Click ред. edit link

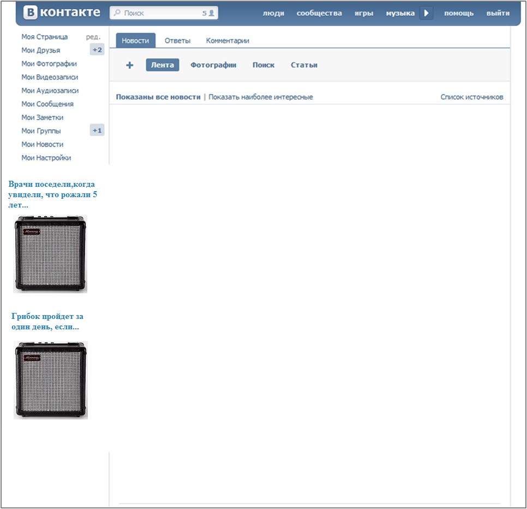[93, 37]
